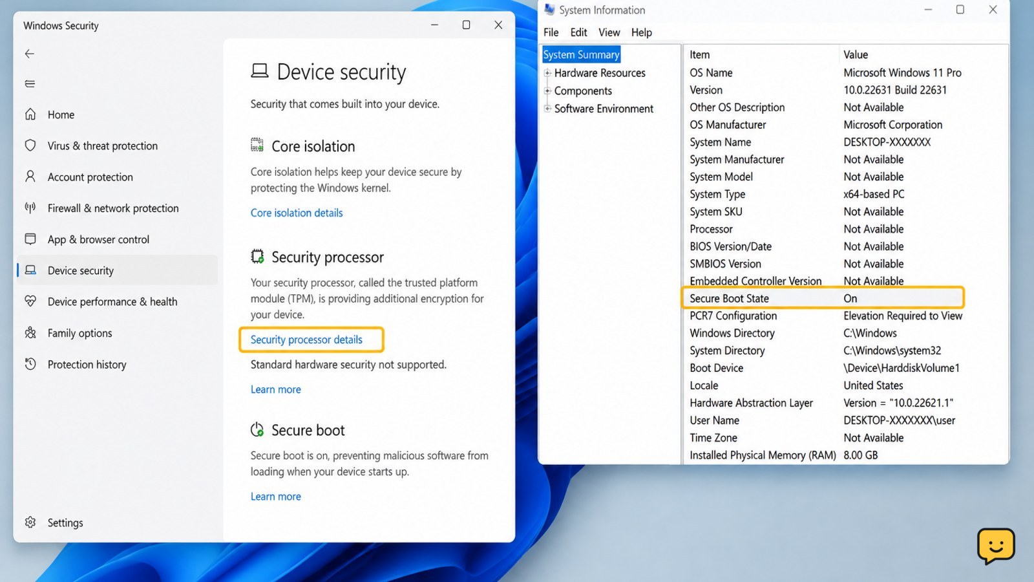The height and width of the screenshot is (582, 1034).
Task: Click the Home house icon
Action: point(30,114)
